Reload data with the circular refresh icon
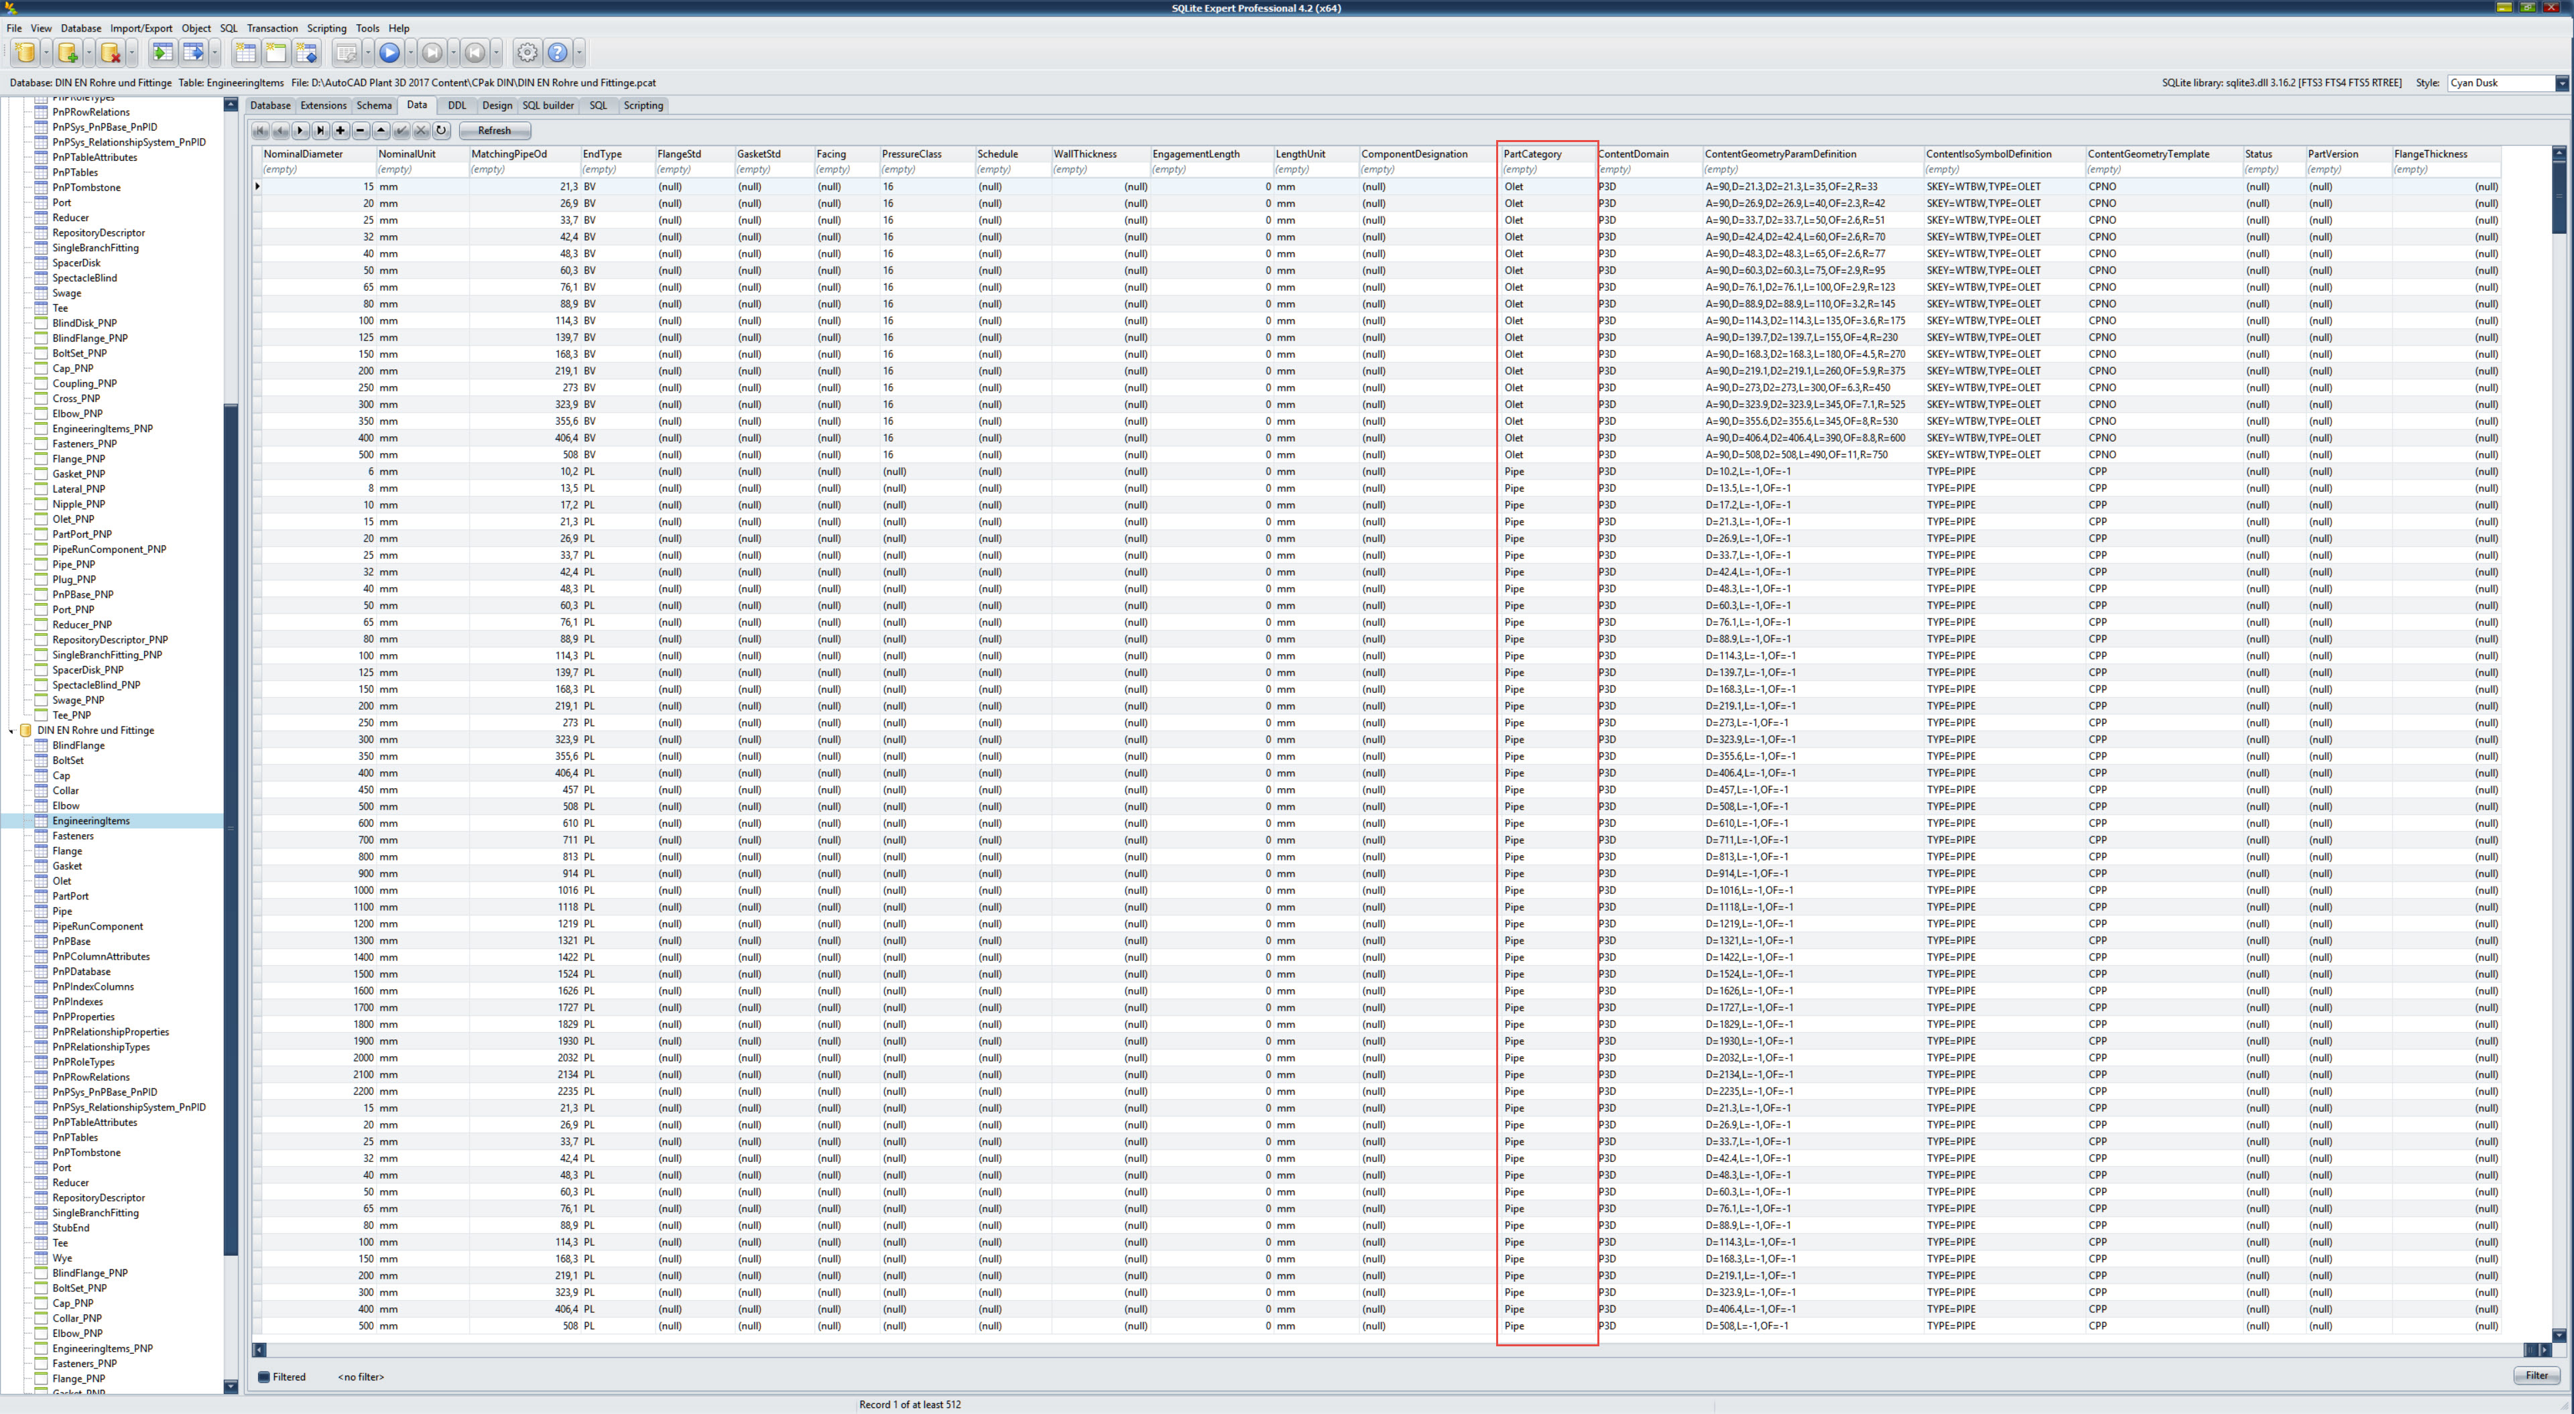 (442, 131)
